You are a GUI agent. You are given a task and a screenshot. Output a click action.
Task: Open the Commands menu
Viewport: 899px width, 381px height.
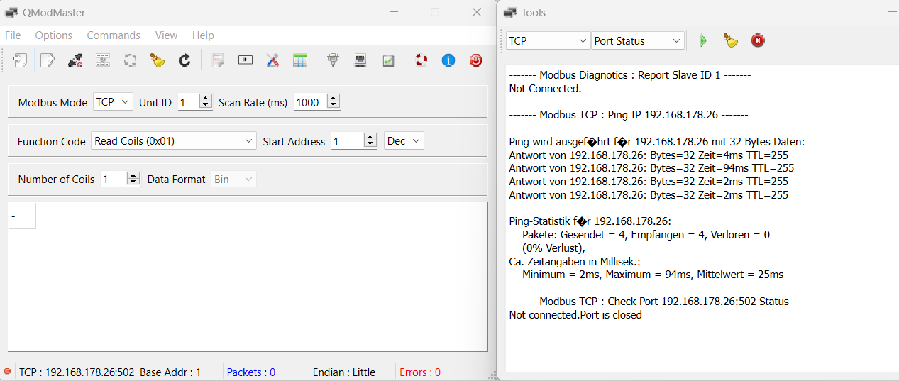114,35
